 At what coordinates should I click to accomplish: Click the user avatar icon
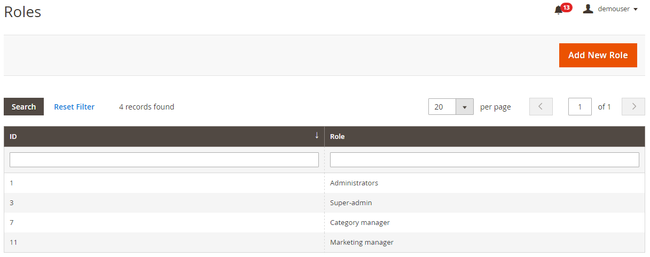[588, 9]
